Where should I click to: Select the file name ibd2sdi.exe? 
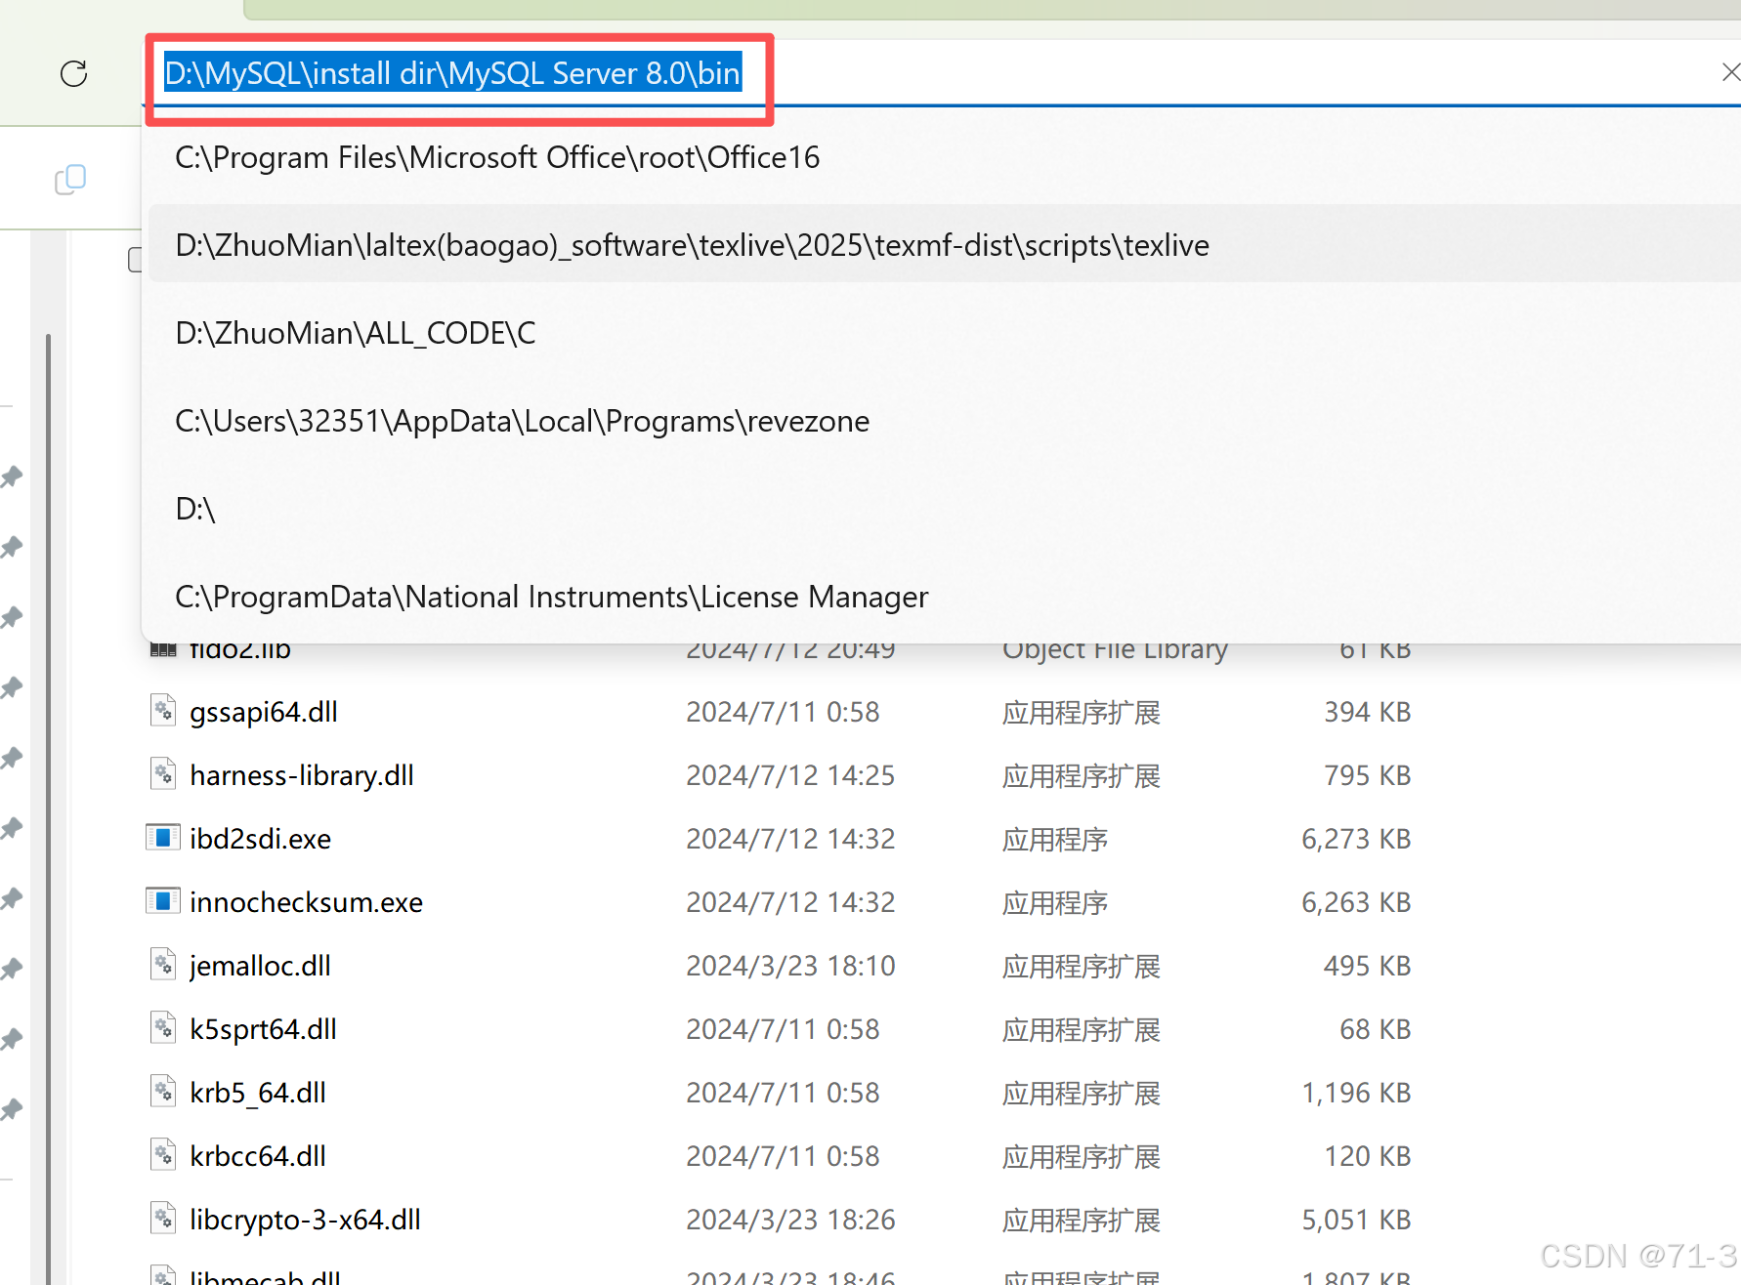point(261,839)
